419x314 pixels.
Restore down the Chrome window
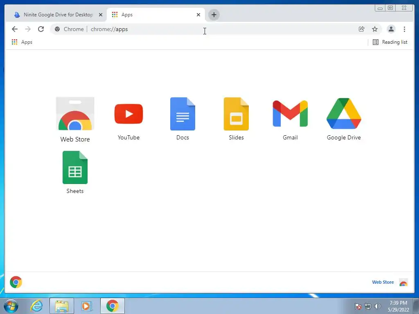(x=390, y=8)
